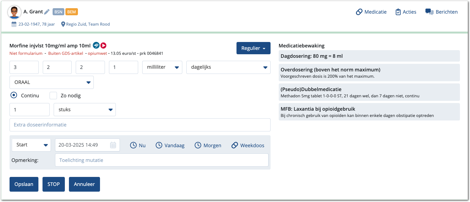This screenshot has width=470, height=202.
Task: Select the Continu radio button
Action: click(x=14, y=95)
